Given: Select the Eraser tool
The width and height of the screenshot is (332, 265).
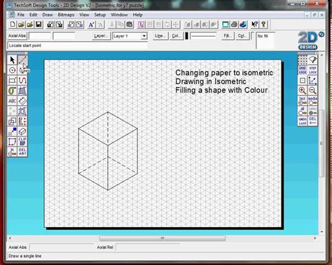Looking at the screenshot, I should [x=22, y=132].
